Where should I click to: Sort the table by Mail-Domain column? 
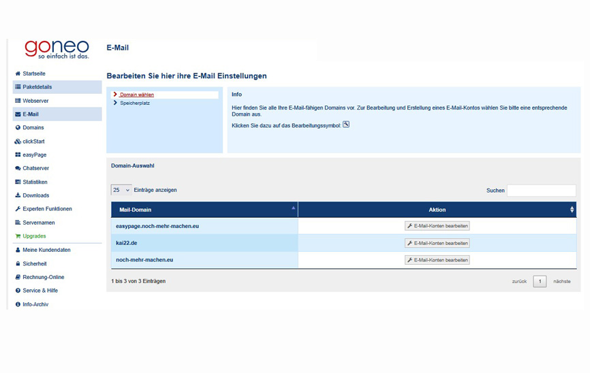pos(204,210)
